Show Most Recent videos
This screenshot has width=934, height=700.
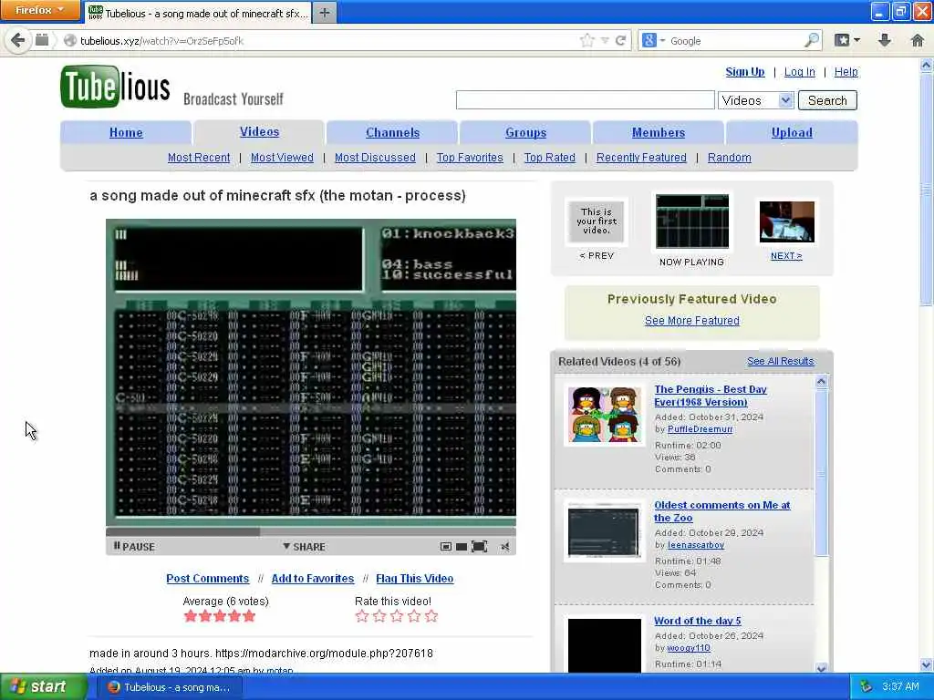pos(198,157)
